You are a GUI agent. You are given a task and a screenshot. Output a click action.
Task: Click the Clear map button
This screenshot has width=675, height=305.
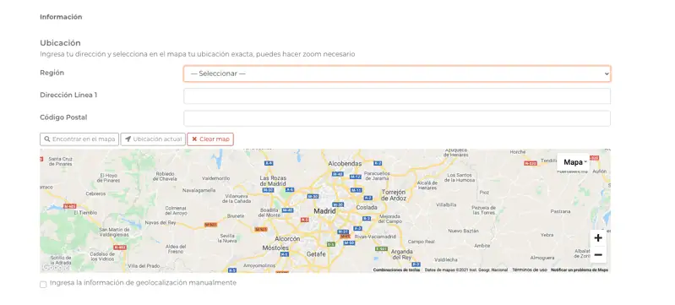tap(210, 139)
